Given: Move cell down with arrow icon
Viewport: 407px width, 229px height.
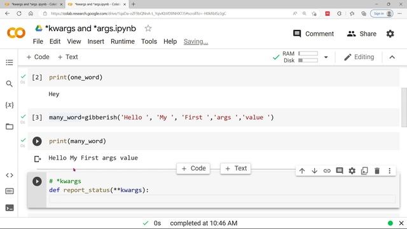Looking at the screenshot, I should click(x=314, y=171).
